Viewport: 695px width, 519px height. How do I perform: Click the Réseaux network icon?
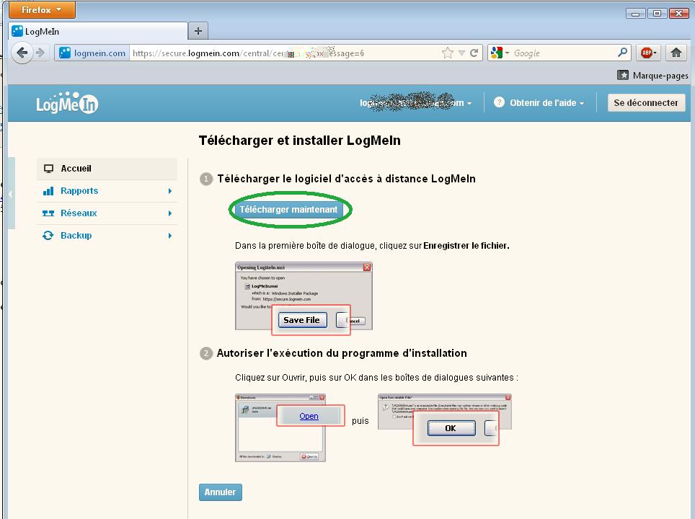click(x=48, y=213)
